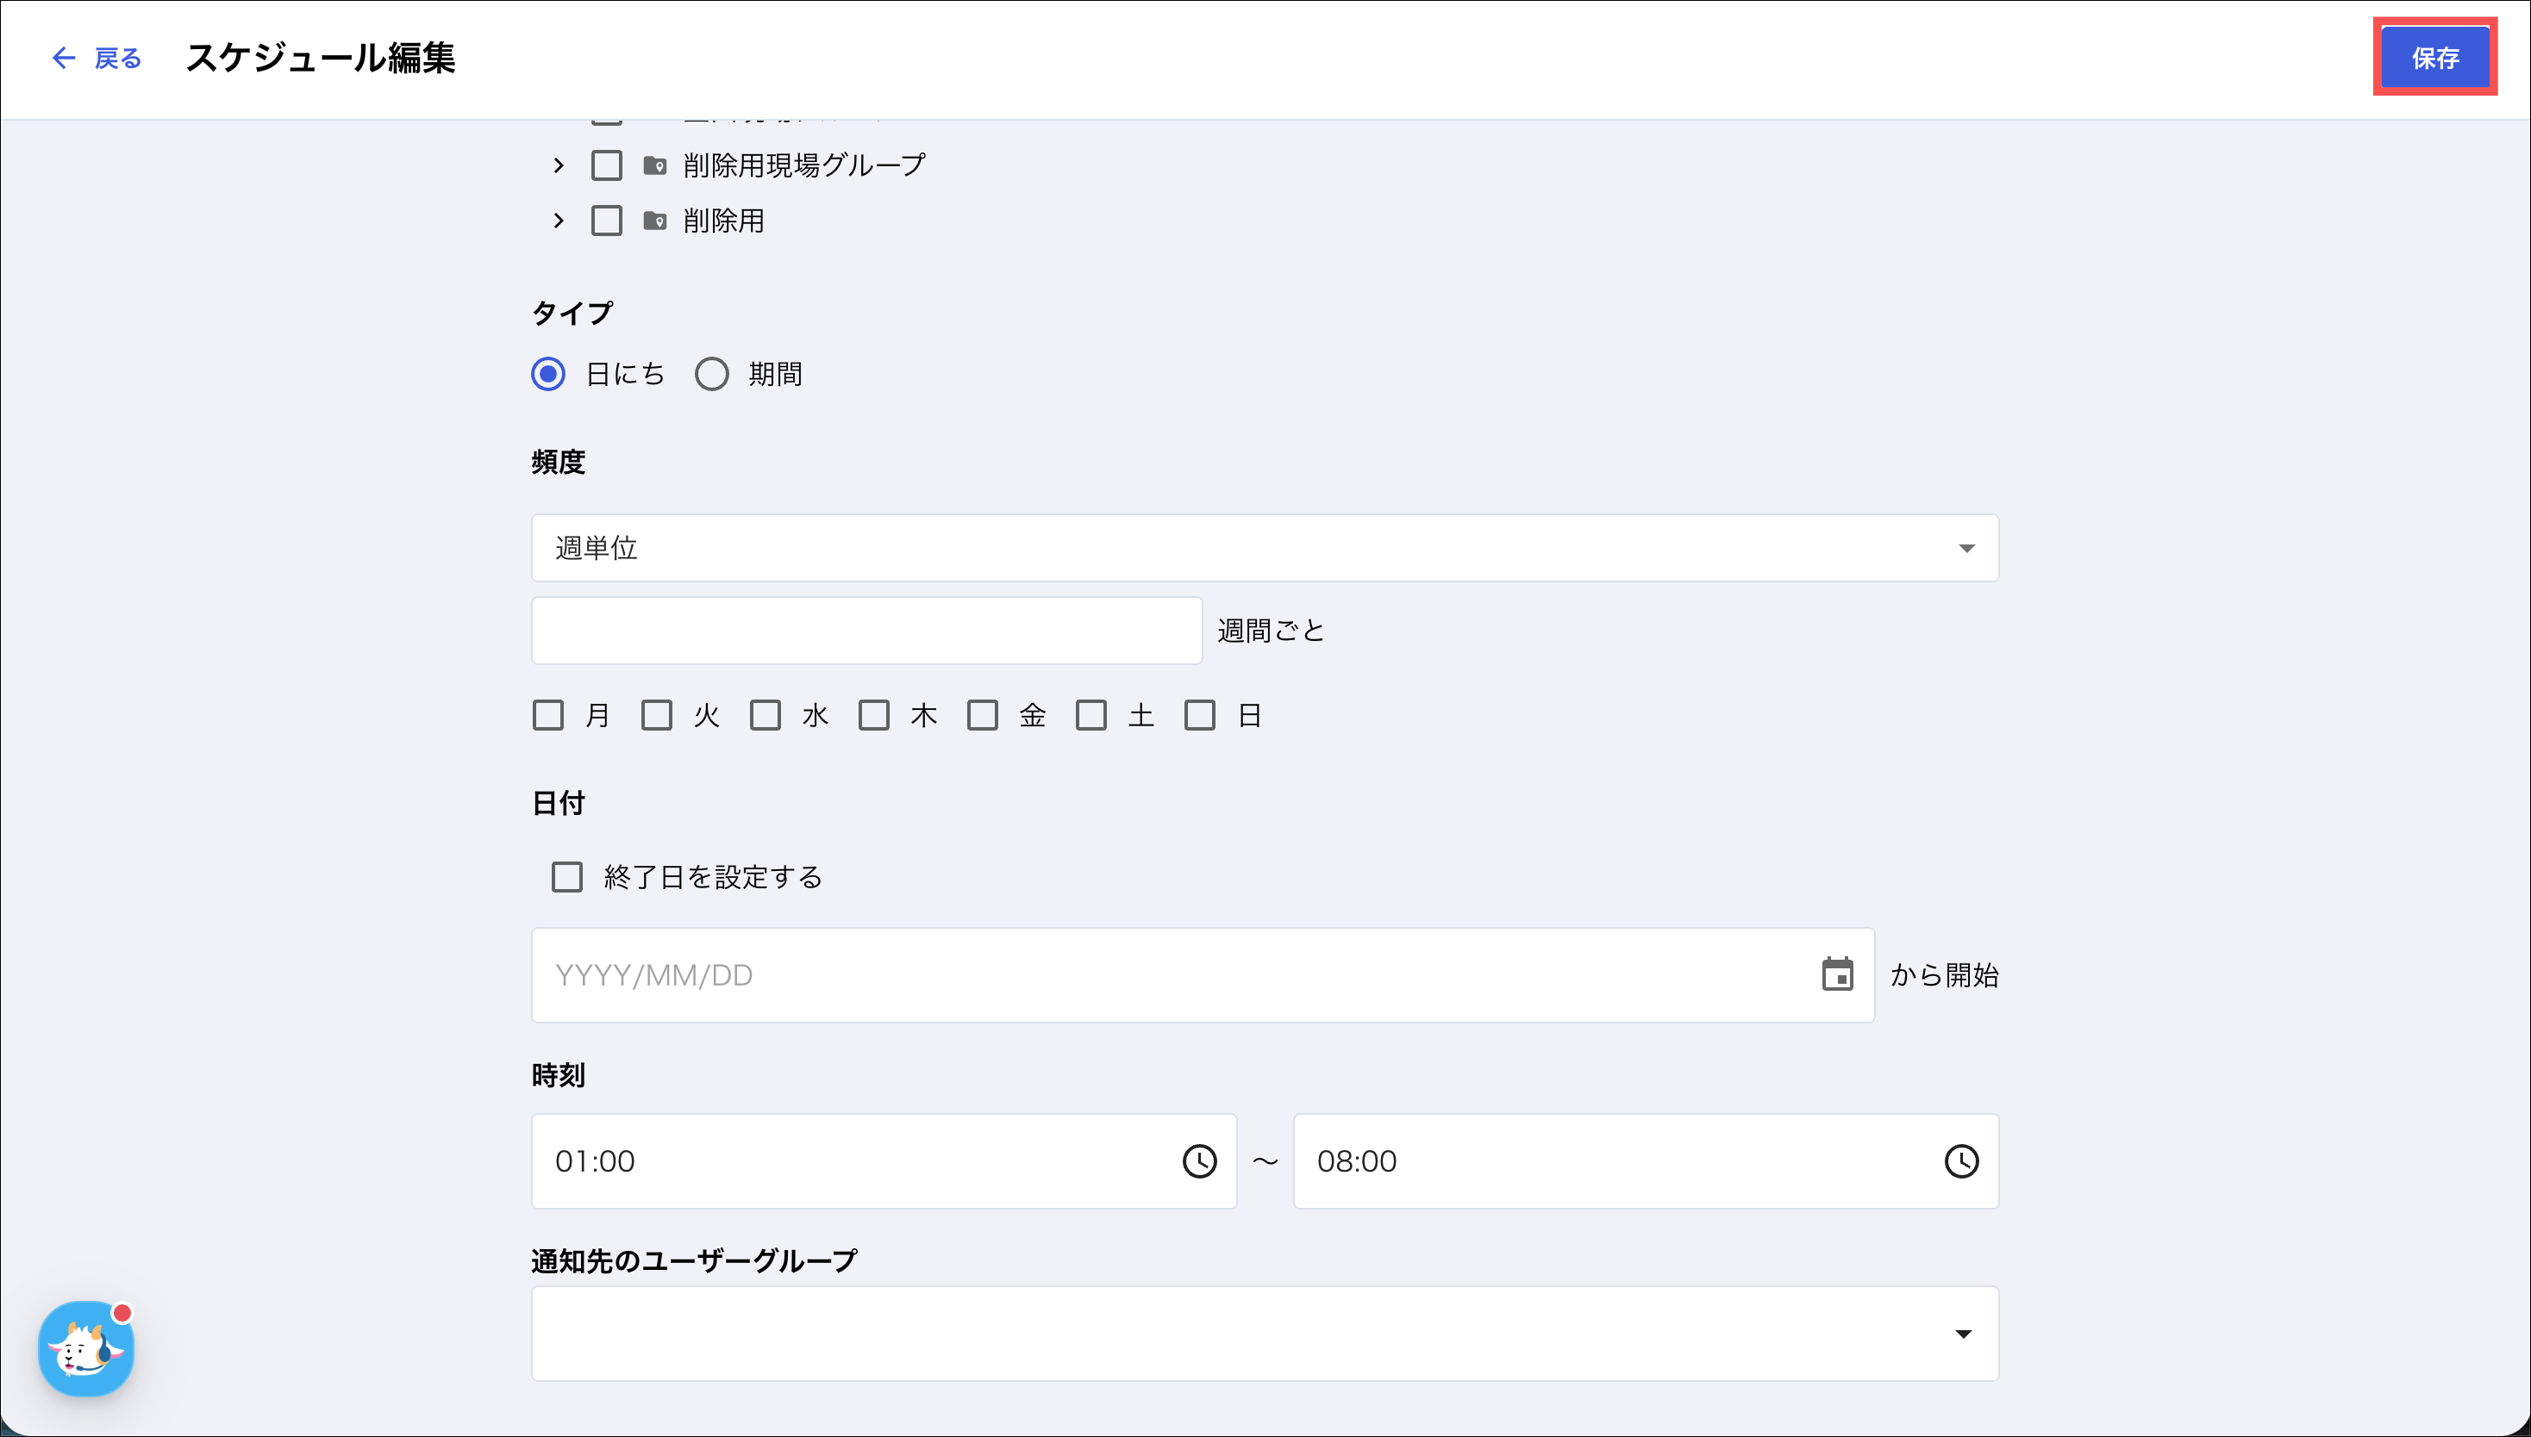Focus the 週間ごと interval input field
This screenshot has height=1437, width=2531.
click(x=866, y=631)
